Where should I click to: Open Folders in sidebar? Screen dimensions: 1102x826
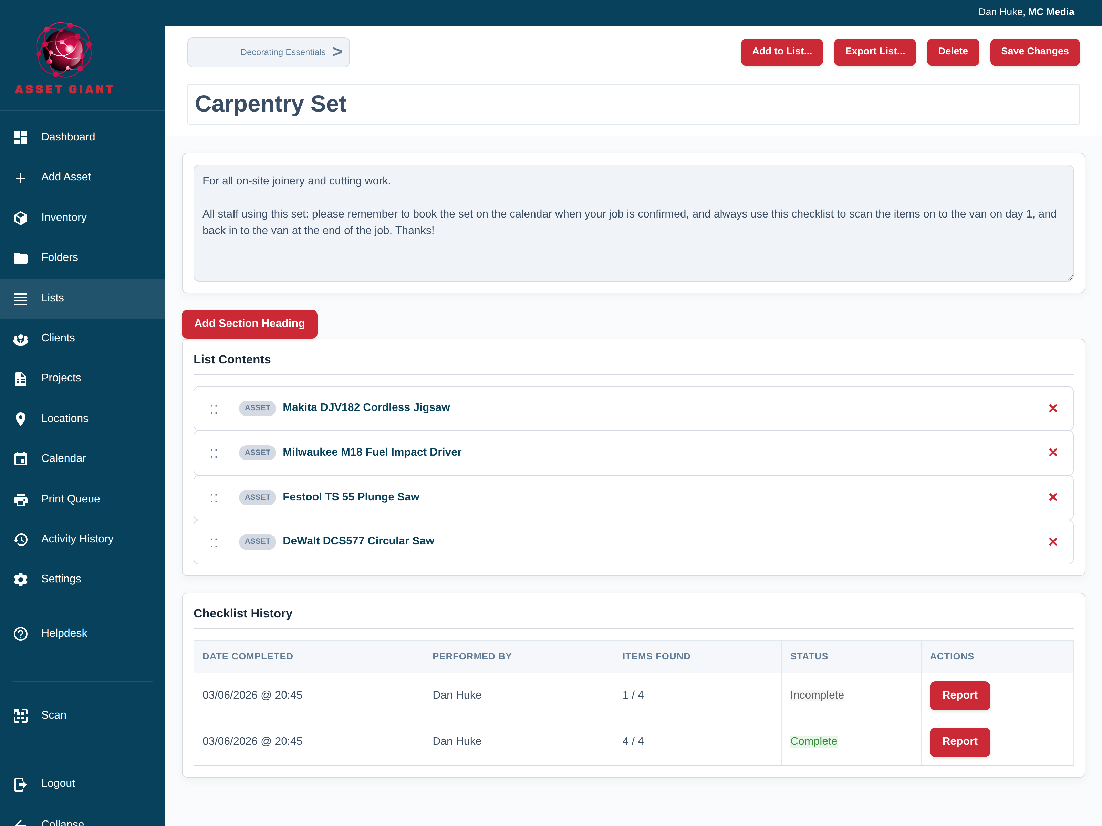pos(83,257)
